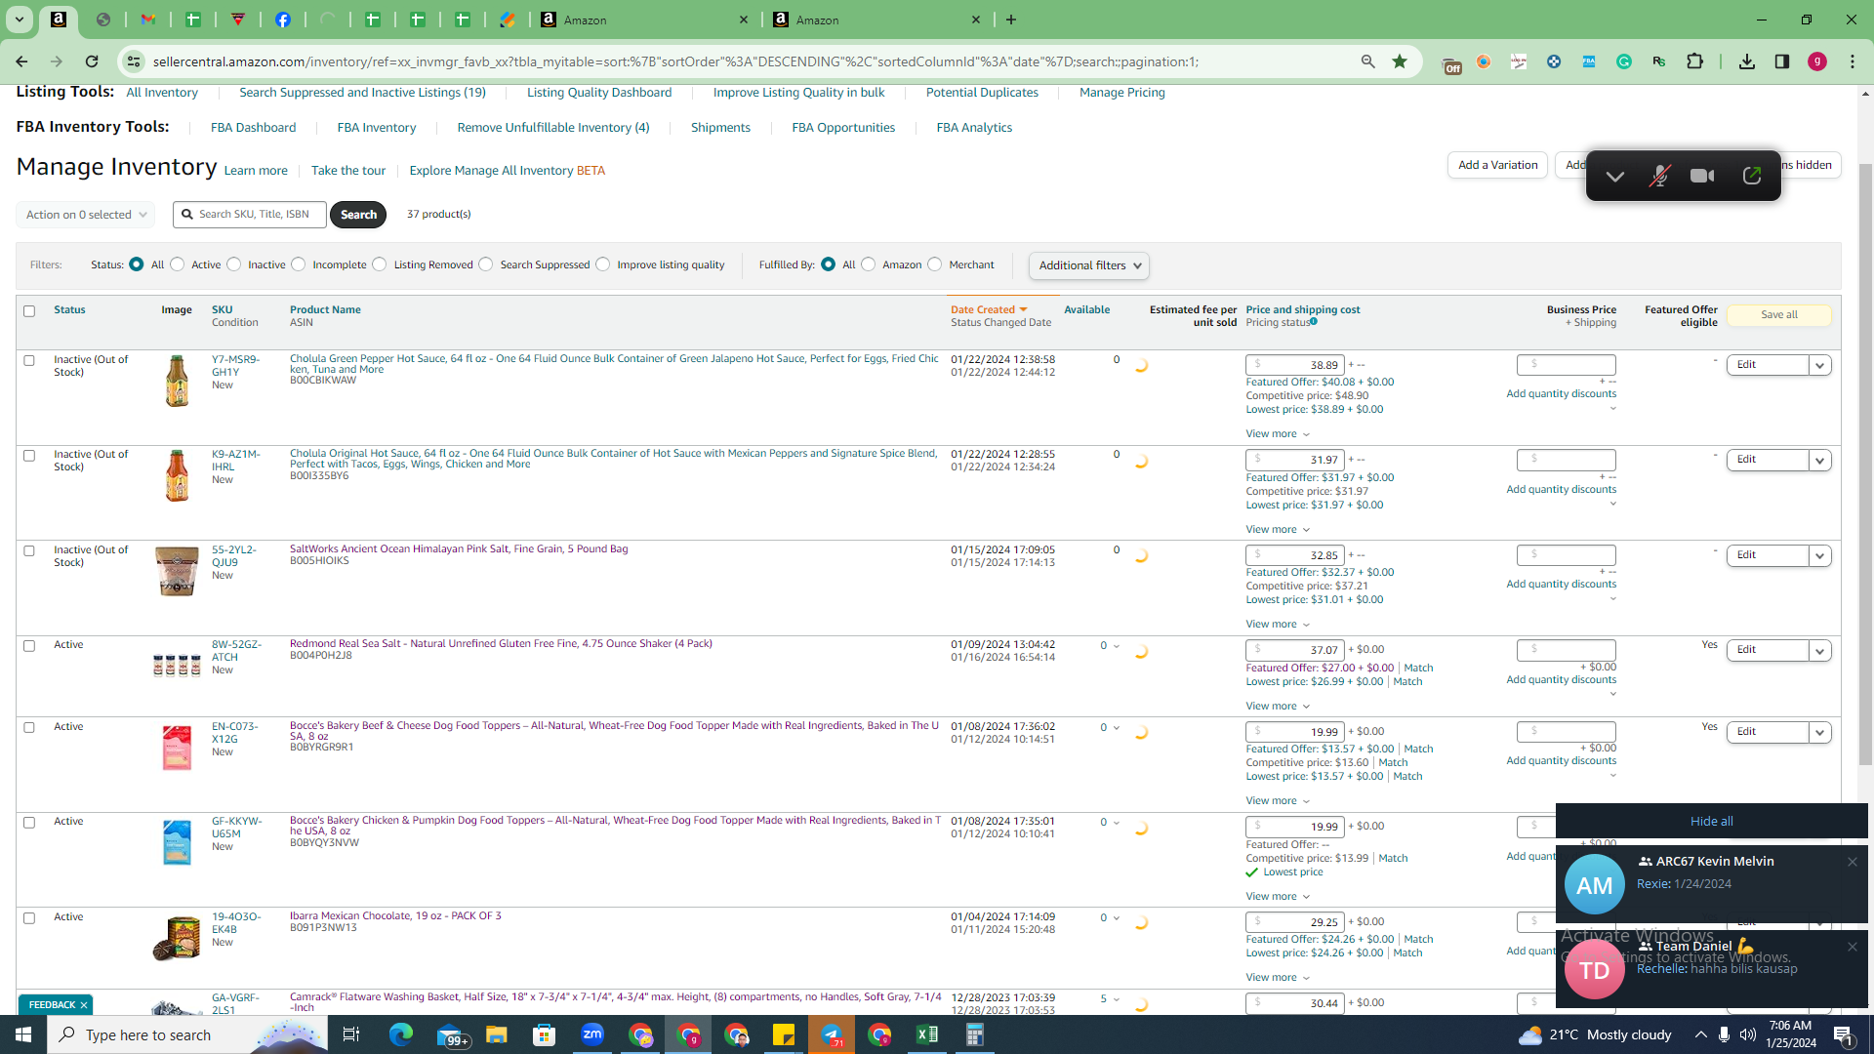Sort by the Date Created column
This screenshot has height=1054, width=1874.
tap(988, 309)
